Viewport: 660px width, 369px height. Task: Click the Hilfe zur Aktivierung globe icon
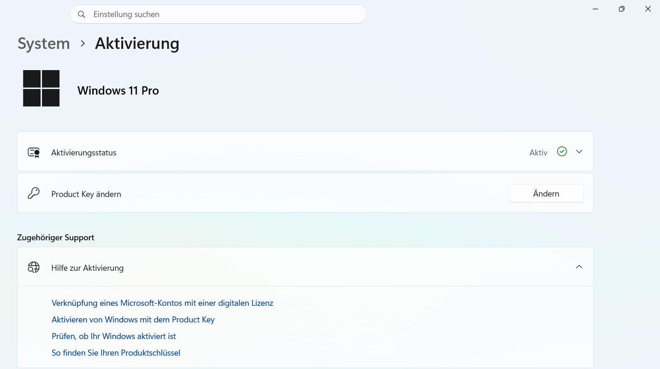point(34,268)
